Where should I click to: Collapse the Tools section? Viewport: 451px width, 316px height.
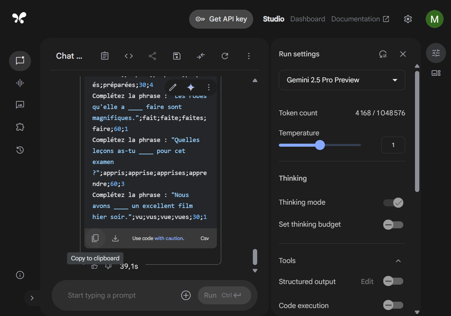point(398,261)
